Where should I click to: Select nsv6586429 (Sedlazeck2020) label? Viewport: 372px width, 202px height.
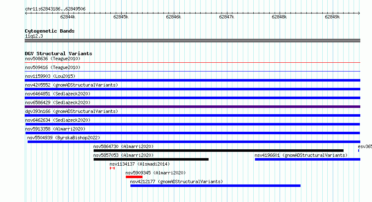click(58, 102)
